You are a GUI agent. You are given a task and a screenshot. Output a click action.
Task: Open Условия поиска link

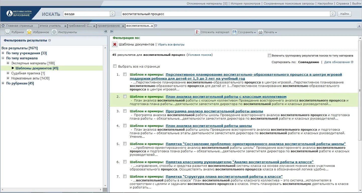coord(200,55)
